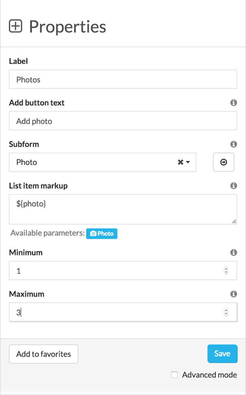The height and width of the screenshot is (395, 246).
Task: Focus the Add photo text field
Action: (x=123, y=121)
